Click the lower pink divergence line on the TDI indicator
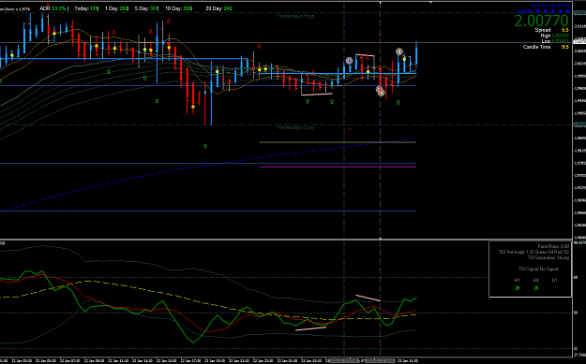This screenshot has width=586, height=364. 311,328
